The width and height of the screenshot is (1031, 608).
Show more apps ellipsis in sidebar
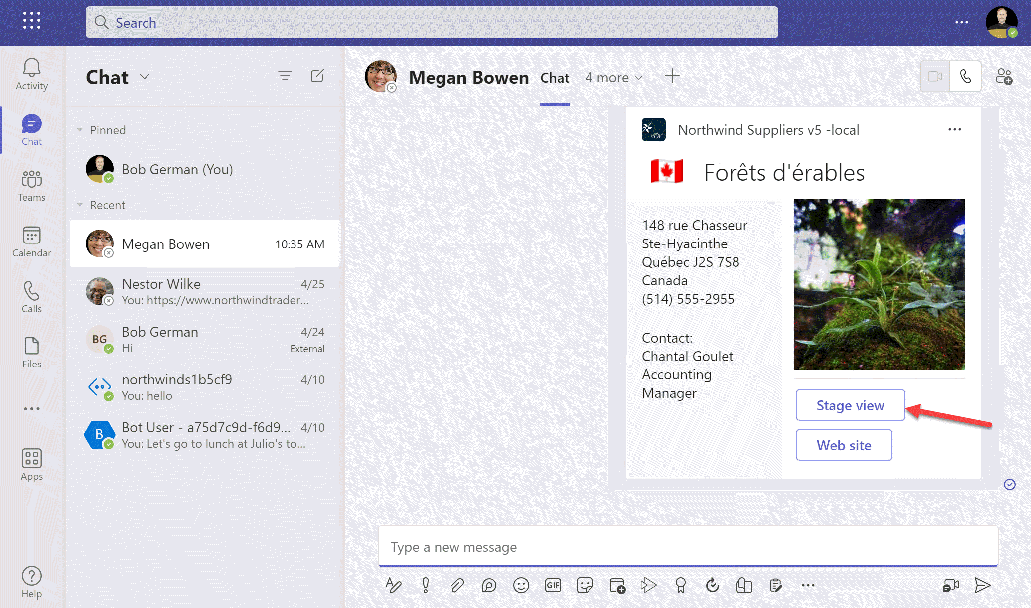click(x=32, y=409)
